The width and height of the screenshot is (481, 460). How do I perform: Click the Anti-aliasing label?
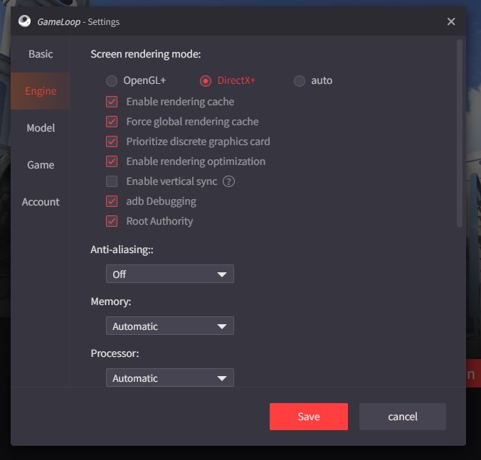pos(122,250)
